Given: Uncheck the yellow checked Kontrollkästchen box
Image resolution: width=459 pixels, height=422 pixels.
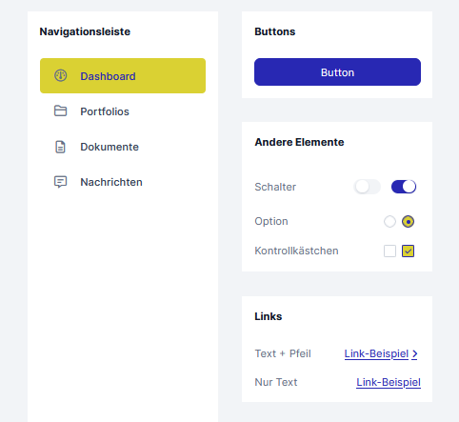Looking at the screenshot, I should [408, 251].
